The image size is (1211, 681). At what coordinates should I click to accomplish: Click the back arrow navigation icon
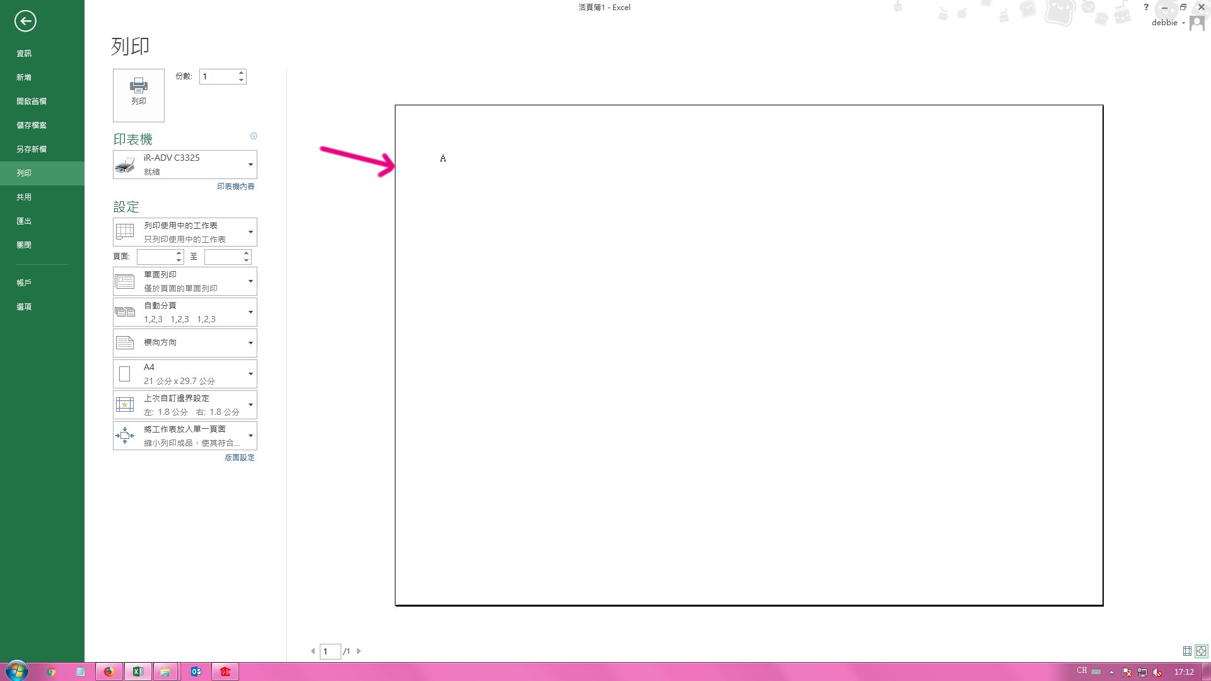pyautogui.click(x=25, y=21)
